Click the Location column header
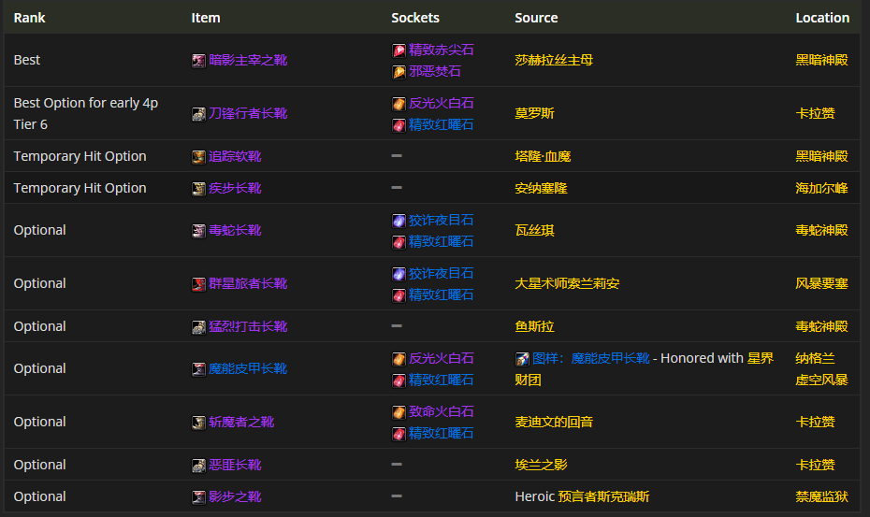Image resolution: width=870 pixels, height=517 pixels. tap(822, 18)
